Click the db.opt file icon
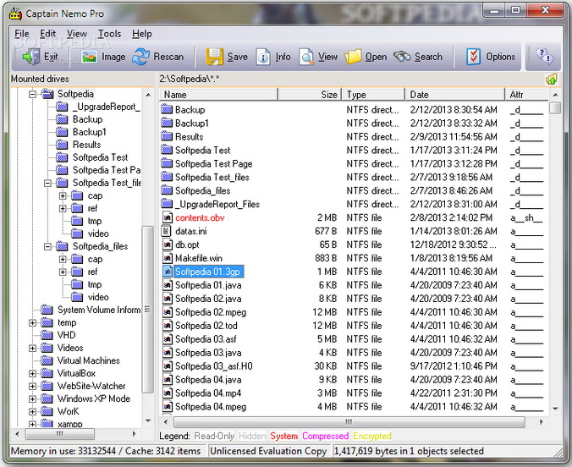The width and height of the screenshot is (572, 467). tap(167, 244)
